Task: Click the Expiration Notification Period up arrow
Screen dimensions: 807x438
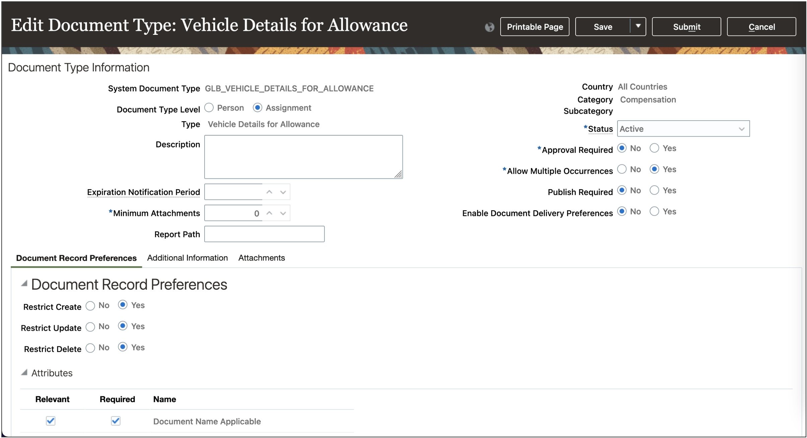Action: pos(269,192)
